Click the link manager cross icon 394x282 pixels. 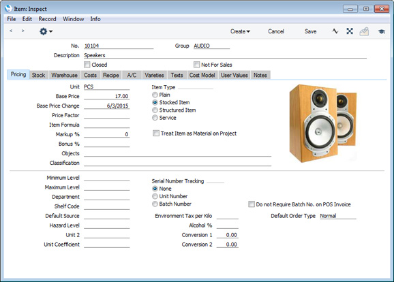coord(350,31)
